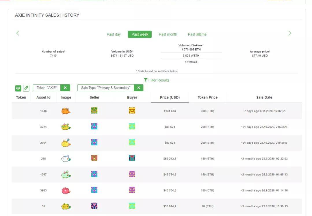Open buyer avatar for asset 2761
The height and width of the screenshot is (216, 312).
tap(132, 142)
